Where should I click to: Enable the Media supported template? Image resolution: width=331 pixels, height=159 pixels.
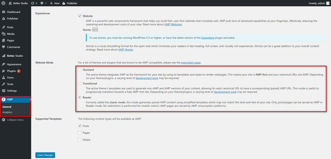pyautogui.click(x=80, y=140)
